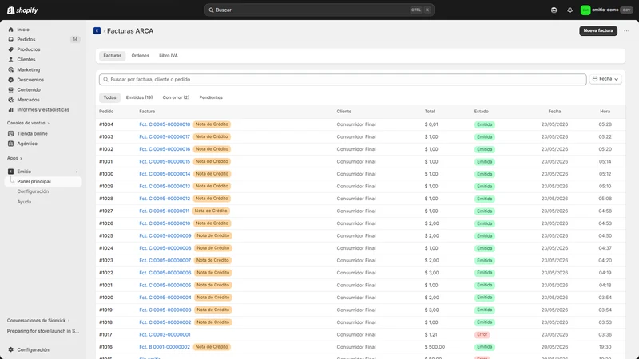The width and height of the screenshot is (639, 359).
Task: Expand the Apps section
Action: coord(14,158)
